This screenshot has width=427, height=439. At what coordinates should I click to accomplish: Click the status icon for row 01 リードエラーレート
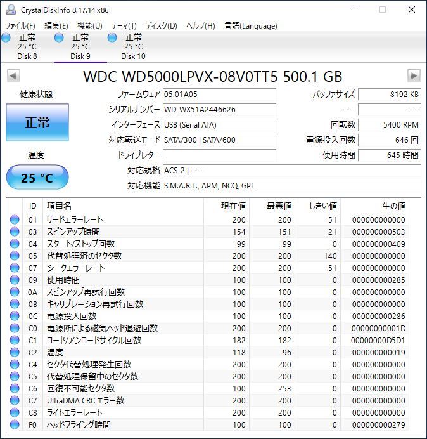pos(15,219)
